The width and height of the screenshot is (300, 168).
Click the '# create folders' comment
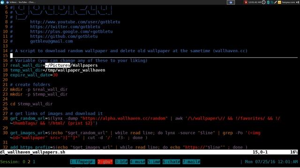point(30,84)
